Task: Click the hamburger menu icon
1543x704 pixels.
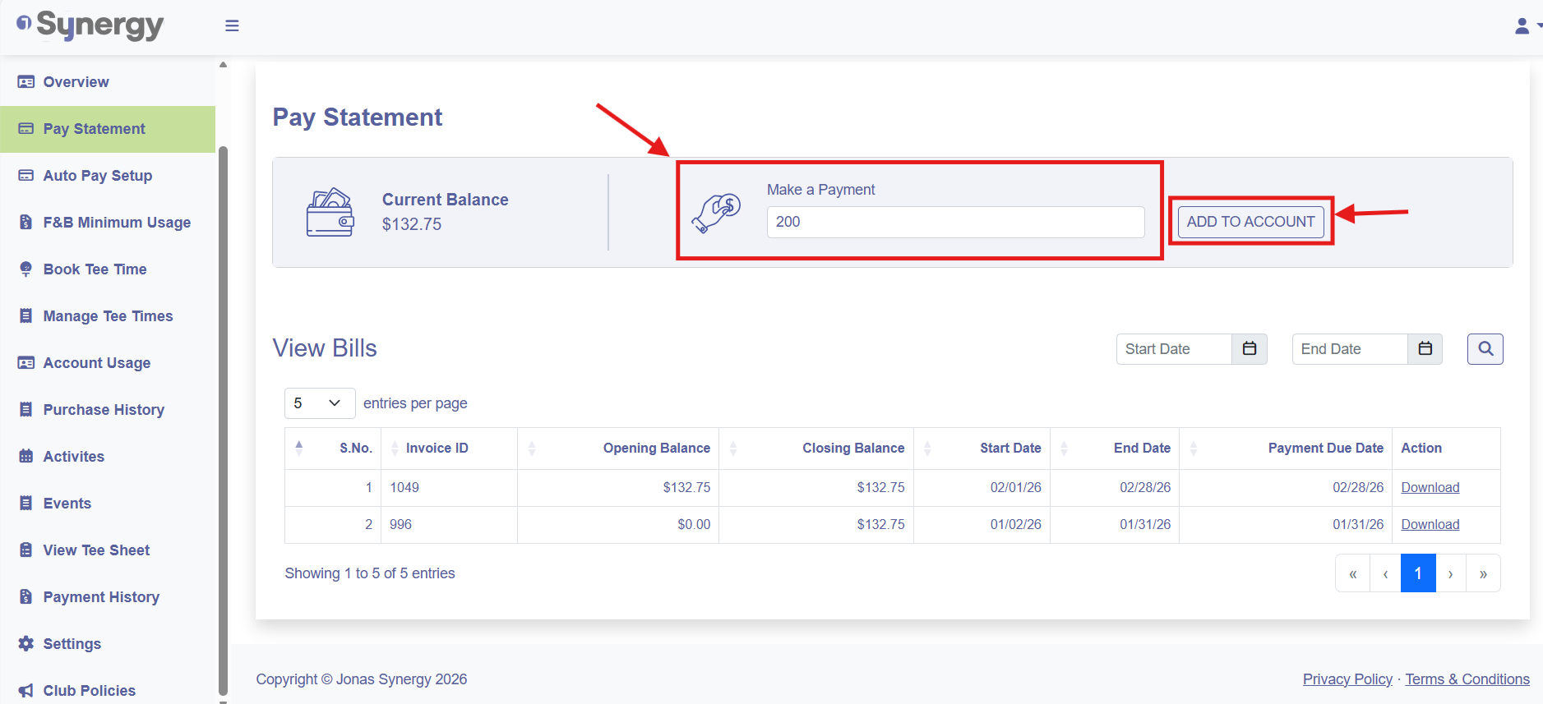Action: tap(232, 26)
